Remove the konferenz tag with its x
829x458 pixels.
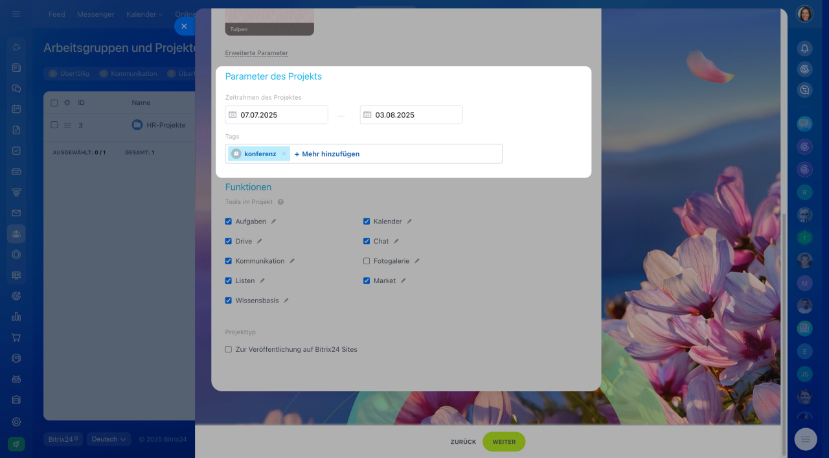coord(284,154)
